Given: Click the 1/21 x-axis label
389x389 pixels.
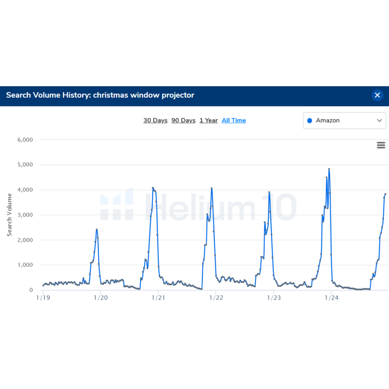Looking at the screenshot, I should (158, 298).
